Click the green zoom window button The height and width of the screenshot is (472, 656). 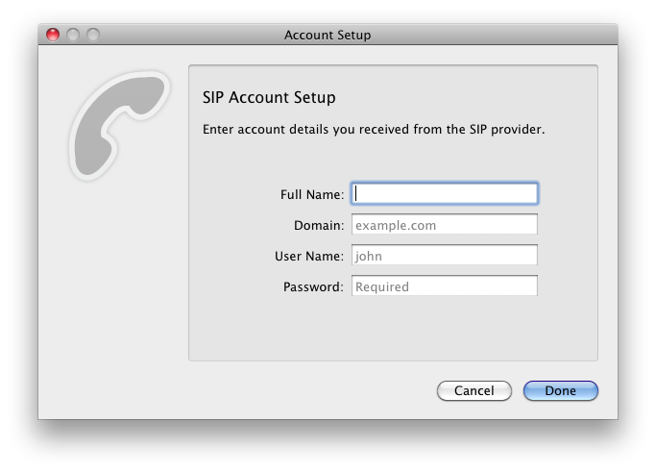[x=93, y=35]
